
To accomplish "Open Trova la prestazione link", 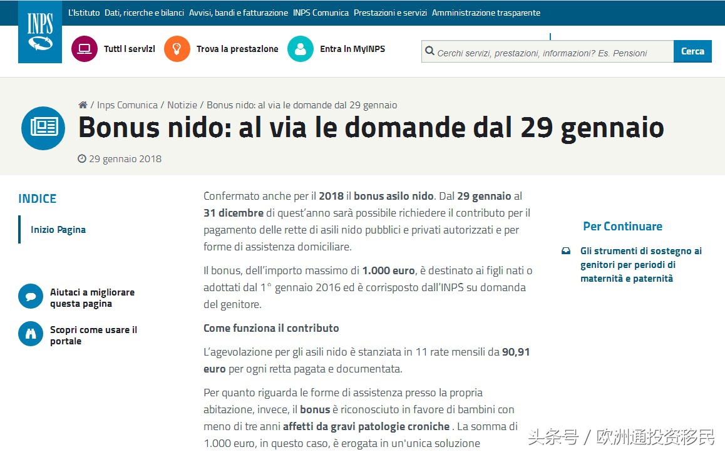I will click(237, 49).
